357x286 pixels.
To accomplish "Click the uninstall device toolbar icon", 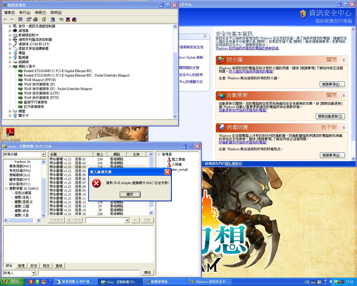I will [x=68, y=19].
